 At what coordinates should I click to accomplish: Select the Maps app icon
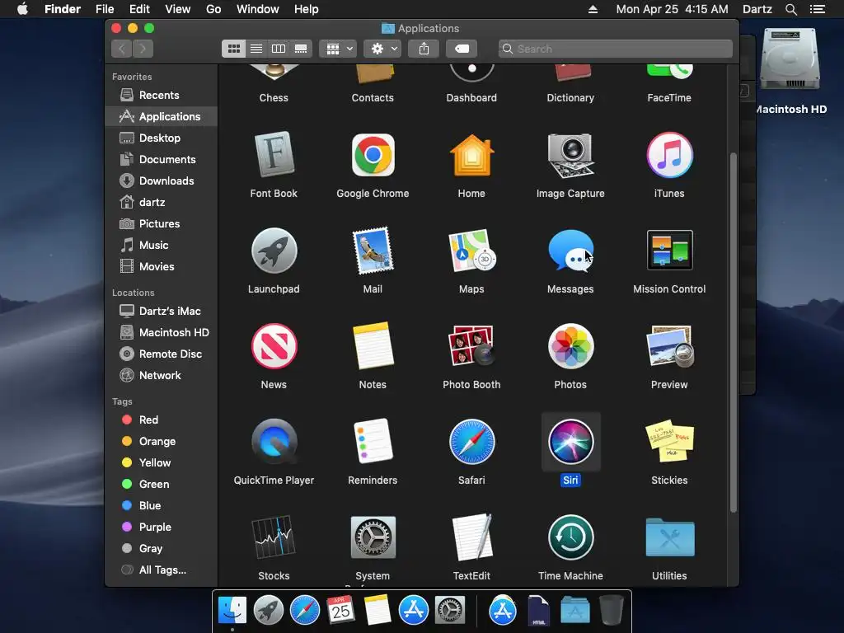click(471, 251)
